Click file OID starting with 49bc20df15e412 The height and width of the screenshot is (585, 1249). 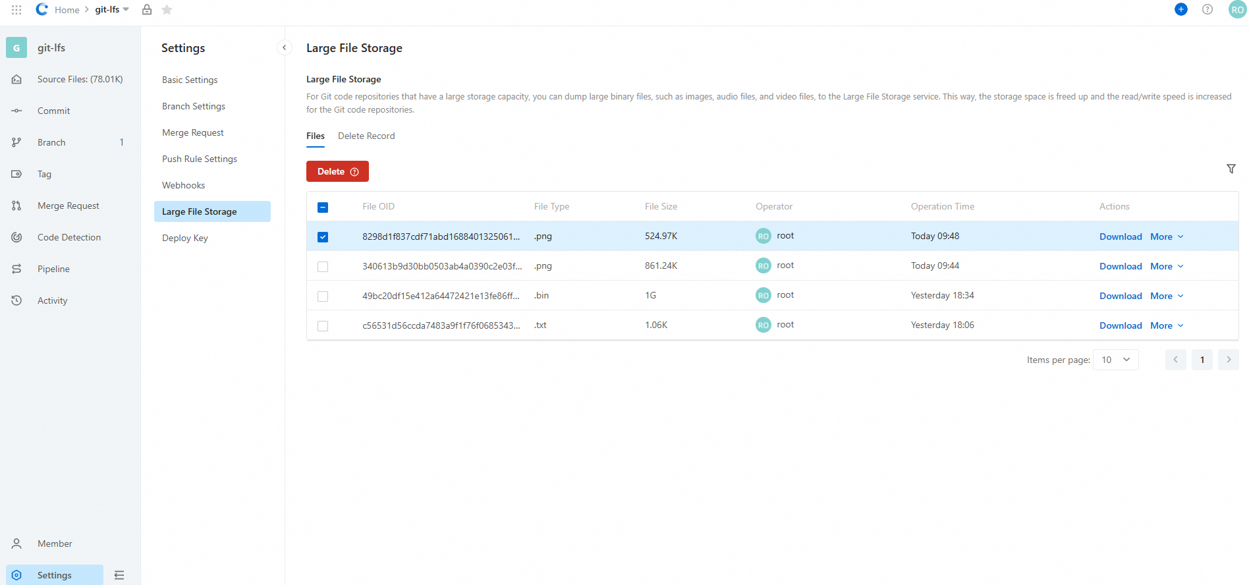coord(441,295)
